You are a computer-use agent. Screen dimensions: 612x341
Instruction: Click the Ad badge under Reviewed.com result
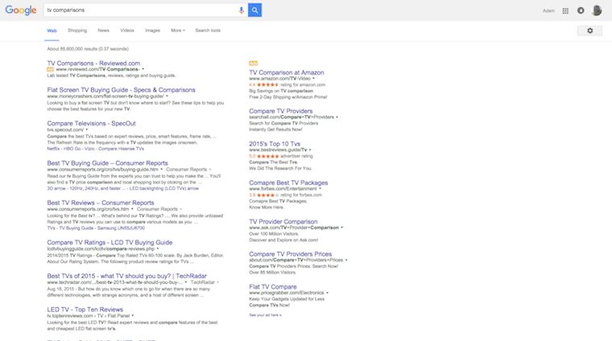coord(51,69)
